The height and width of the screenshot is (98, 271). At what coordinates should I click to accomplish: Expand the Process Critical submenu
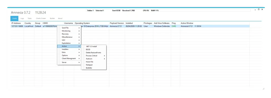point(94,56)
